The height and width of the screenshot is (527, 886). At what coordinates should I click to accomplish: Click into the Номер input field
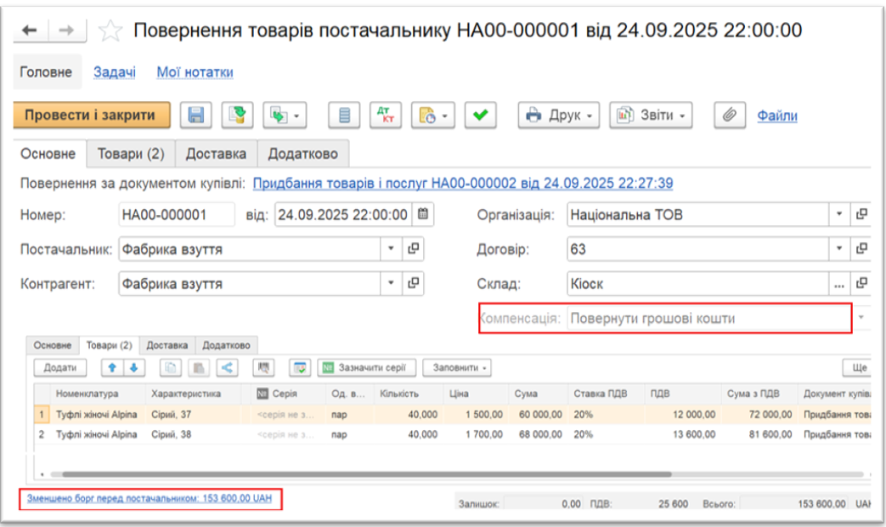click(x=176, y=215)
